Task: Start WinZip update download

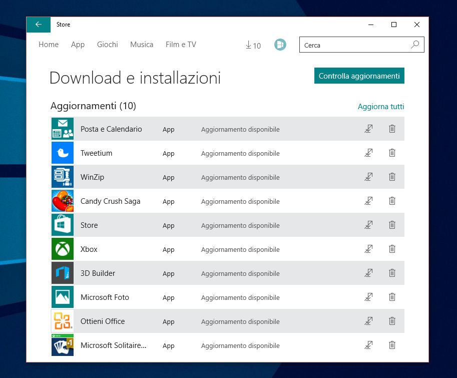Action: (x=369, y=177)
